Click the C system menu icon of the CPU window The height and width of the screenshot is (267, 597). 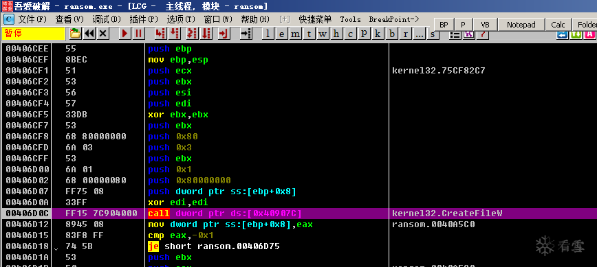pyautogui.click(x=8, y=19)
